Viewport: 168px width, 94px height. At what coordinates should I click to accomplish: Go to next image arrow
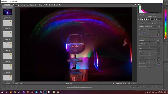tap(115, 83)
